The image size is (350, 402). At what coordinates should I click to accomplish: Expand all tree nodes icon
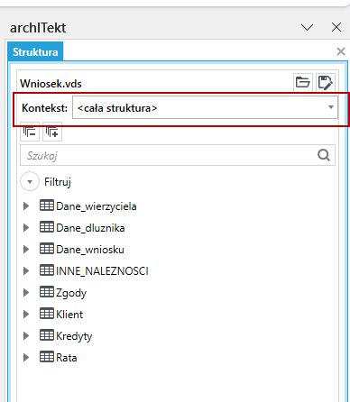tap(52, 132)
